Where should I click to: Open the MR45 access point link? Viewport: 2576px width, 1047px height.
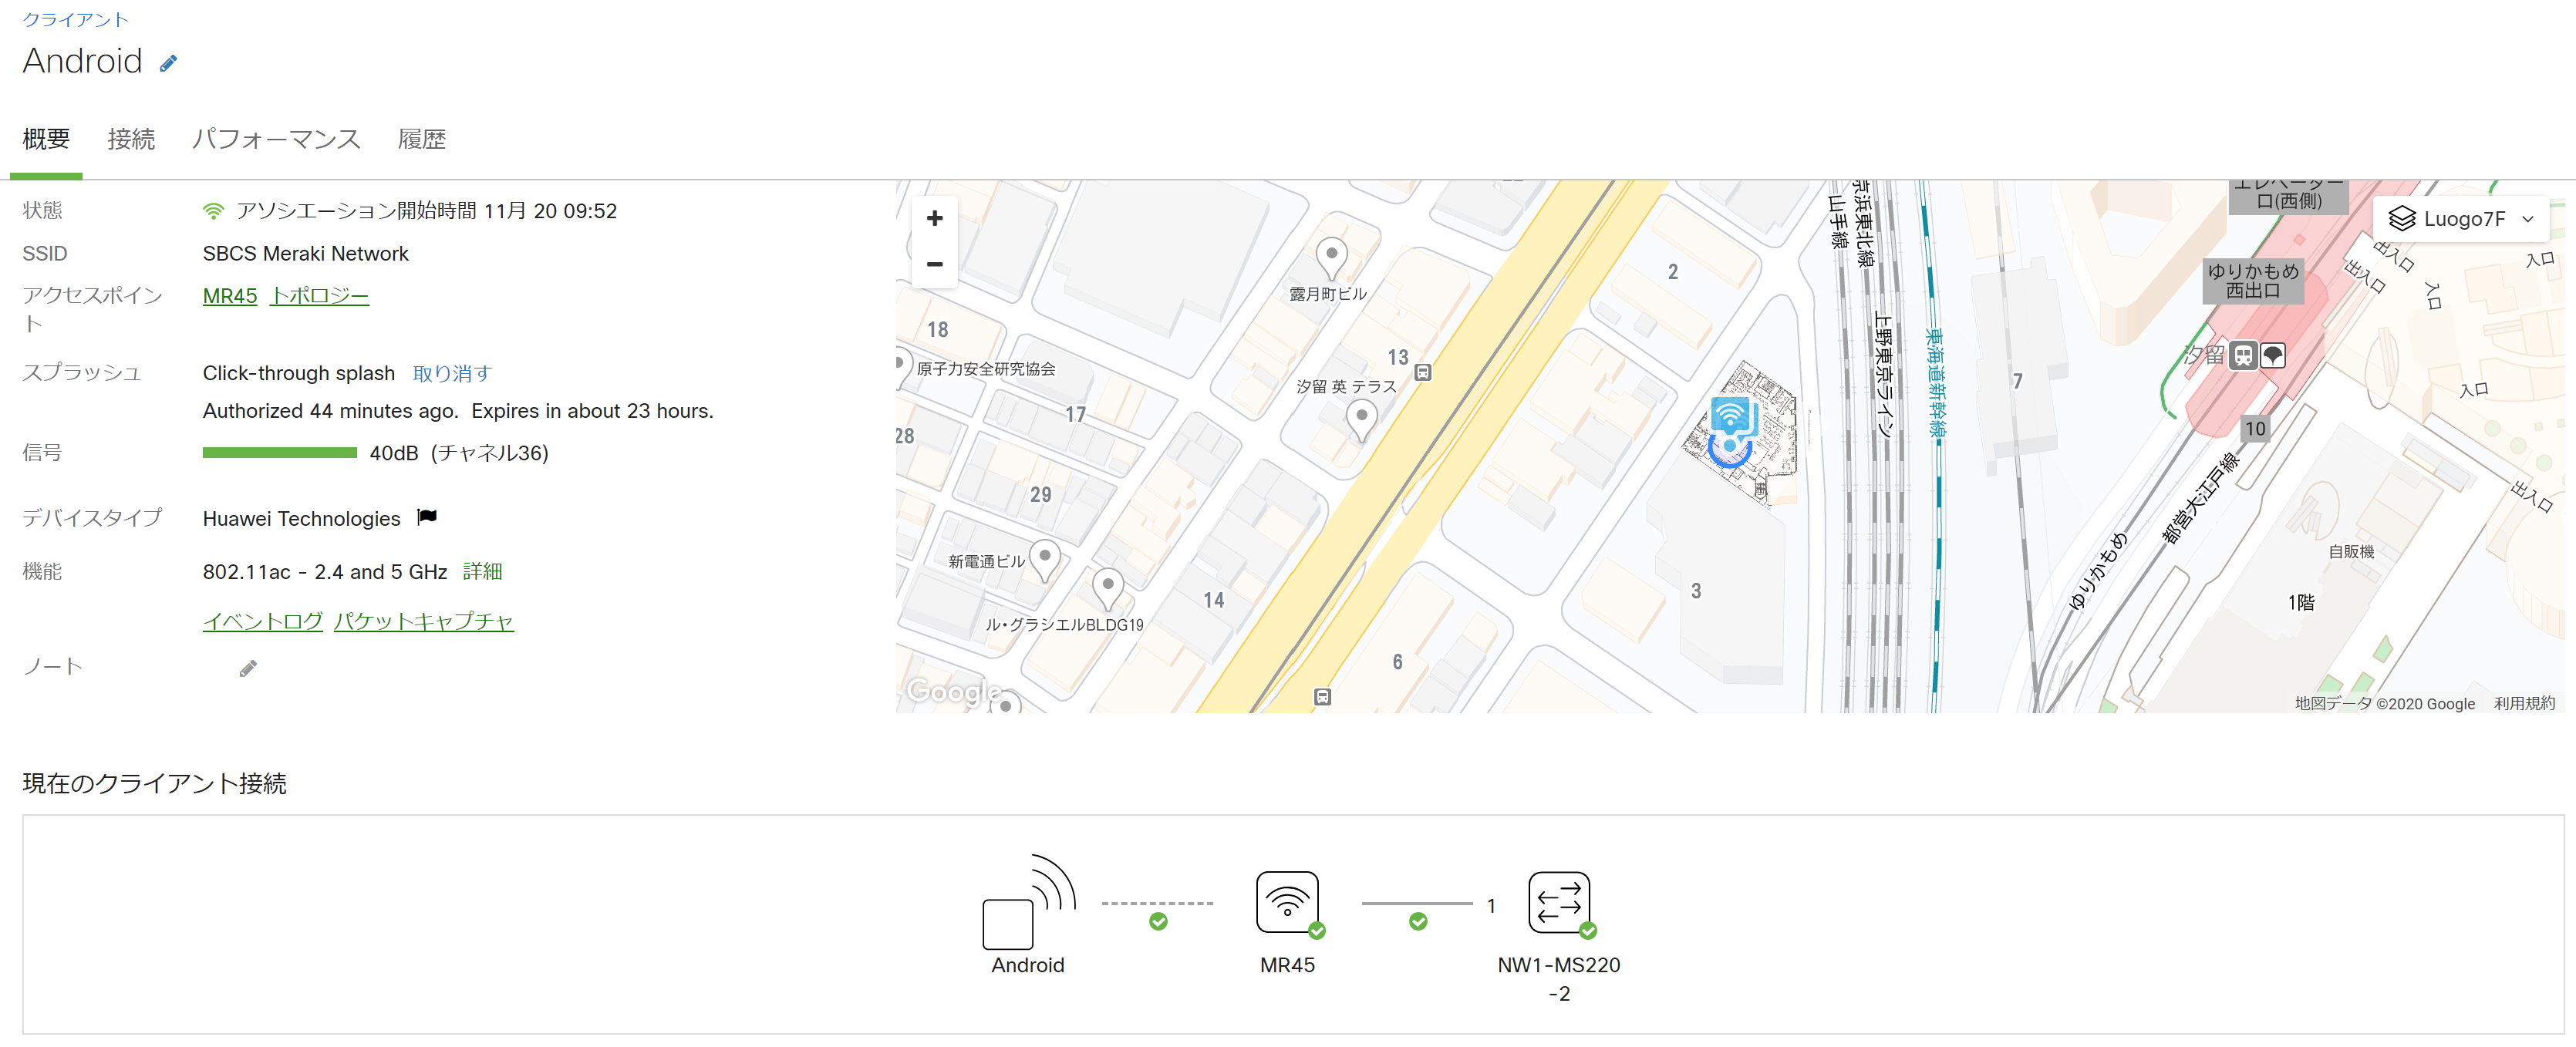(x=230, y=296)
